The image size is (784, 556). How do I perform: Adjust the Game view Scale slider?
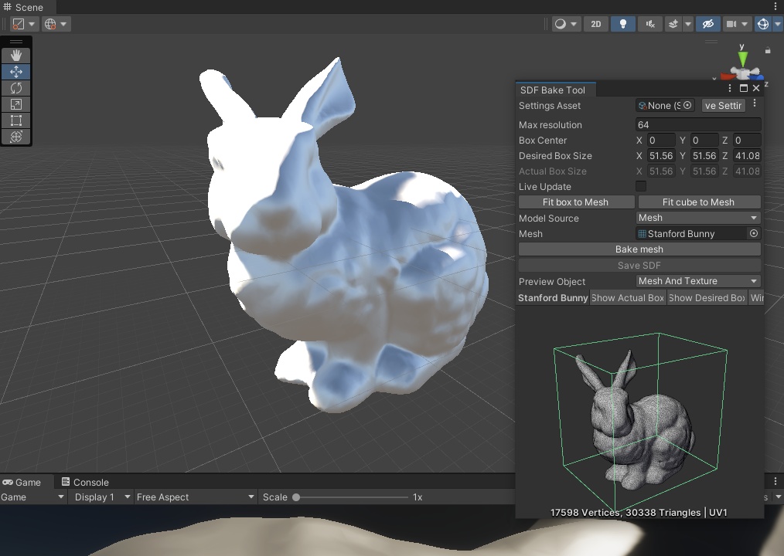point(352,497)
